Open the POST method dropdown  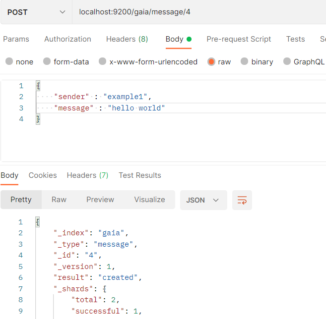pyautogui.click(x=36, y=12)
